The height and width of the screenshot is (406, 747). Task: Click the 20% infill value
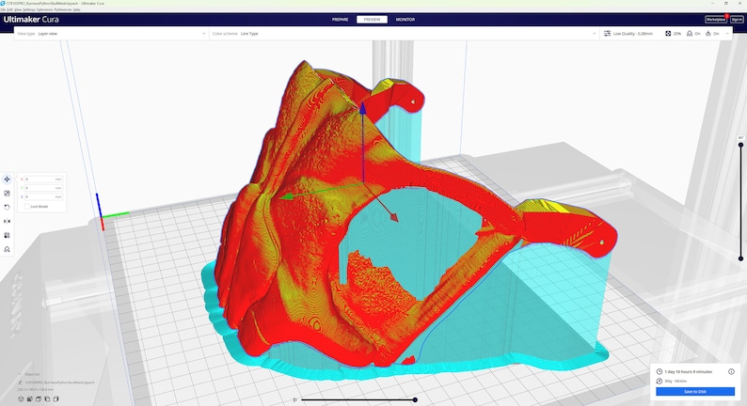point(677,34)
